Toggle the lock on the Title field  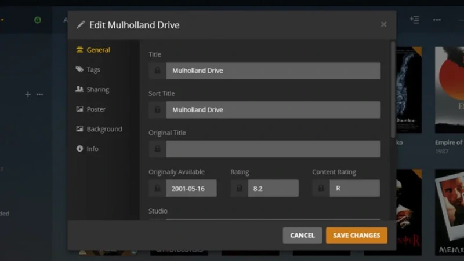157,71
